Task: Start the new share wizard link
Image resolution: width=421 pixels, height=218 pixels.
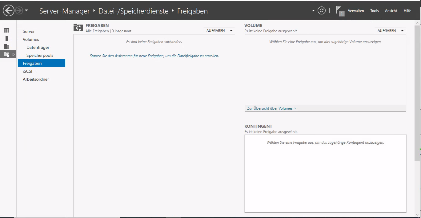Action: tap(154, 56)
